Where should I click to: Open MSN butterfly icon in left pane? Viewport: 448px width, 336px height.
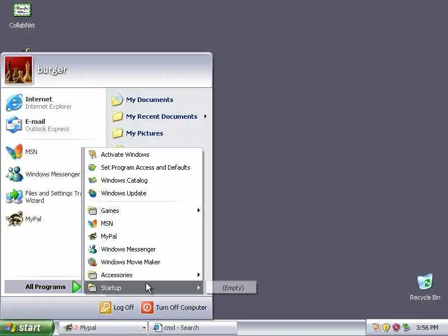point(15,152)
